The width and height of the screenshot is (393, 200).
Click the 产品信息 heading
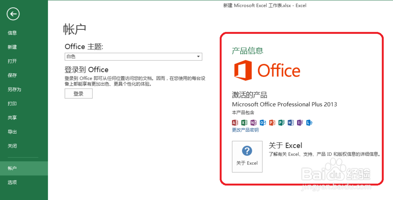coord(247,51)
